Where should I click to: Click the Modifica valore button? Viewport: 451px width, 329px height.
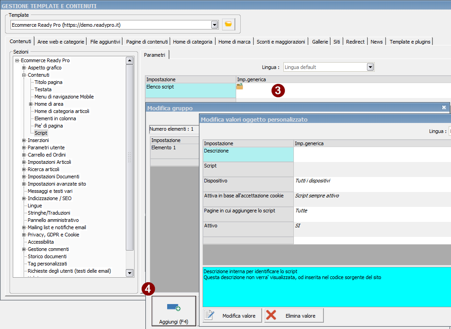[232, 315]
